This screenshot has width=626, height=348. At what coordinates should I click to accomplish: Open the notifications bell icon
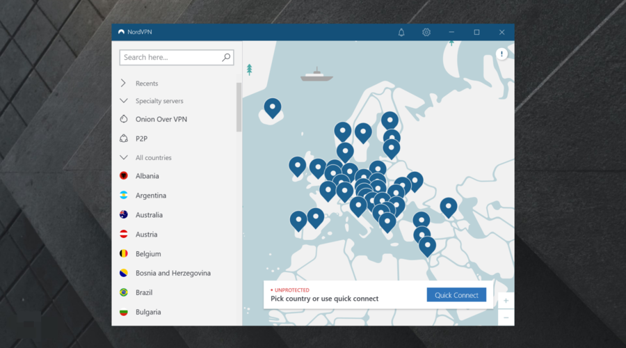(x=401, y=32)
